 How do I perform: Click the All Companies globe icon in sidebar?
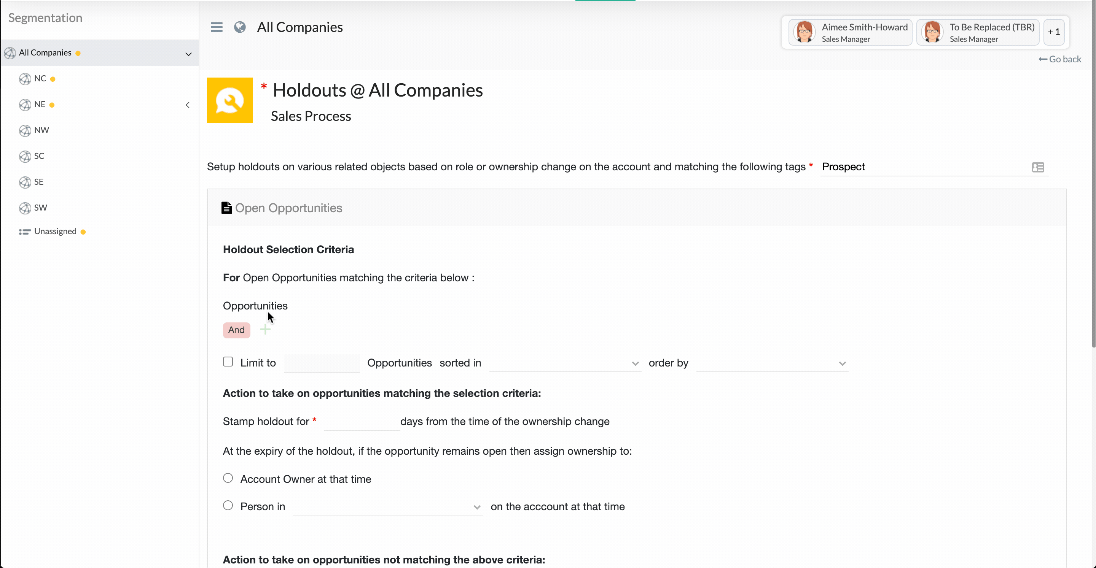tap(10, 53)
